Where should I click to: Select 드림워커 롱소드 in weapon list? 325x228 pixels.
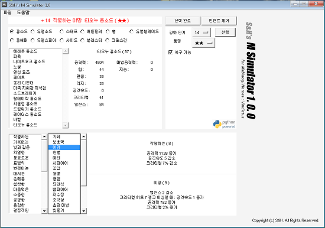click(x=27, y=109)
